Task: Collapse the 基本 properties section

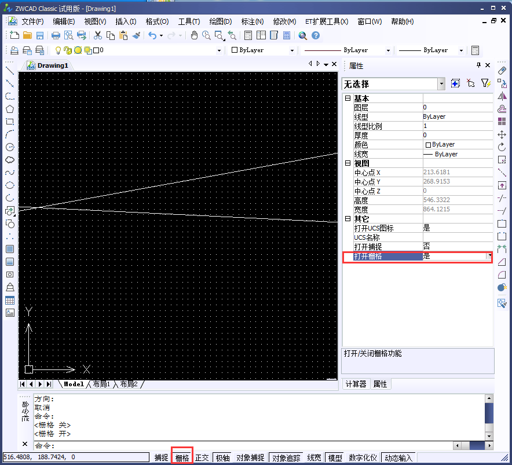Action: [348, 98]
